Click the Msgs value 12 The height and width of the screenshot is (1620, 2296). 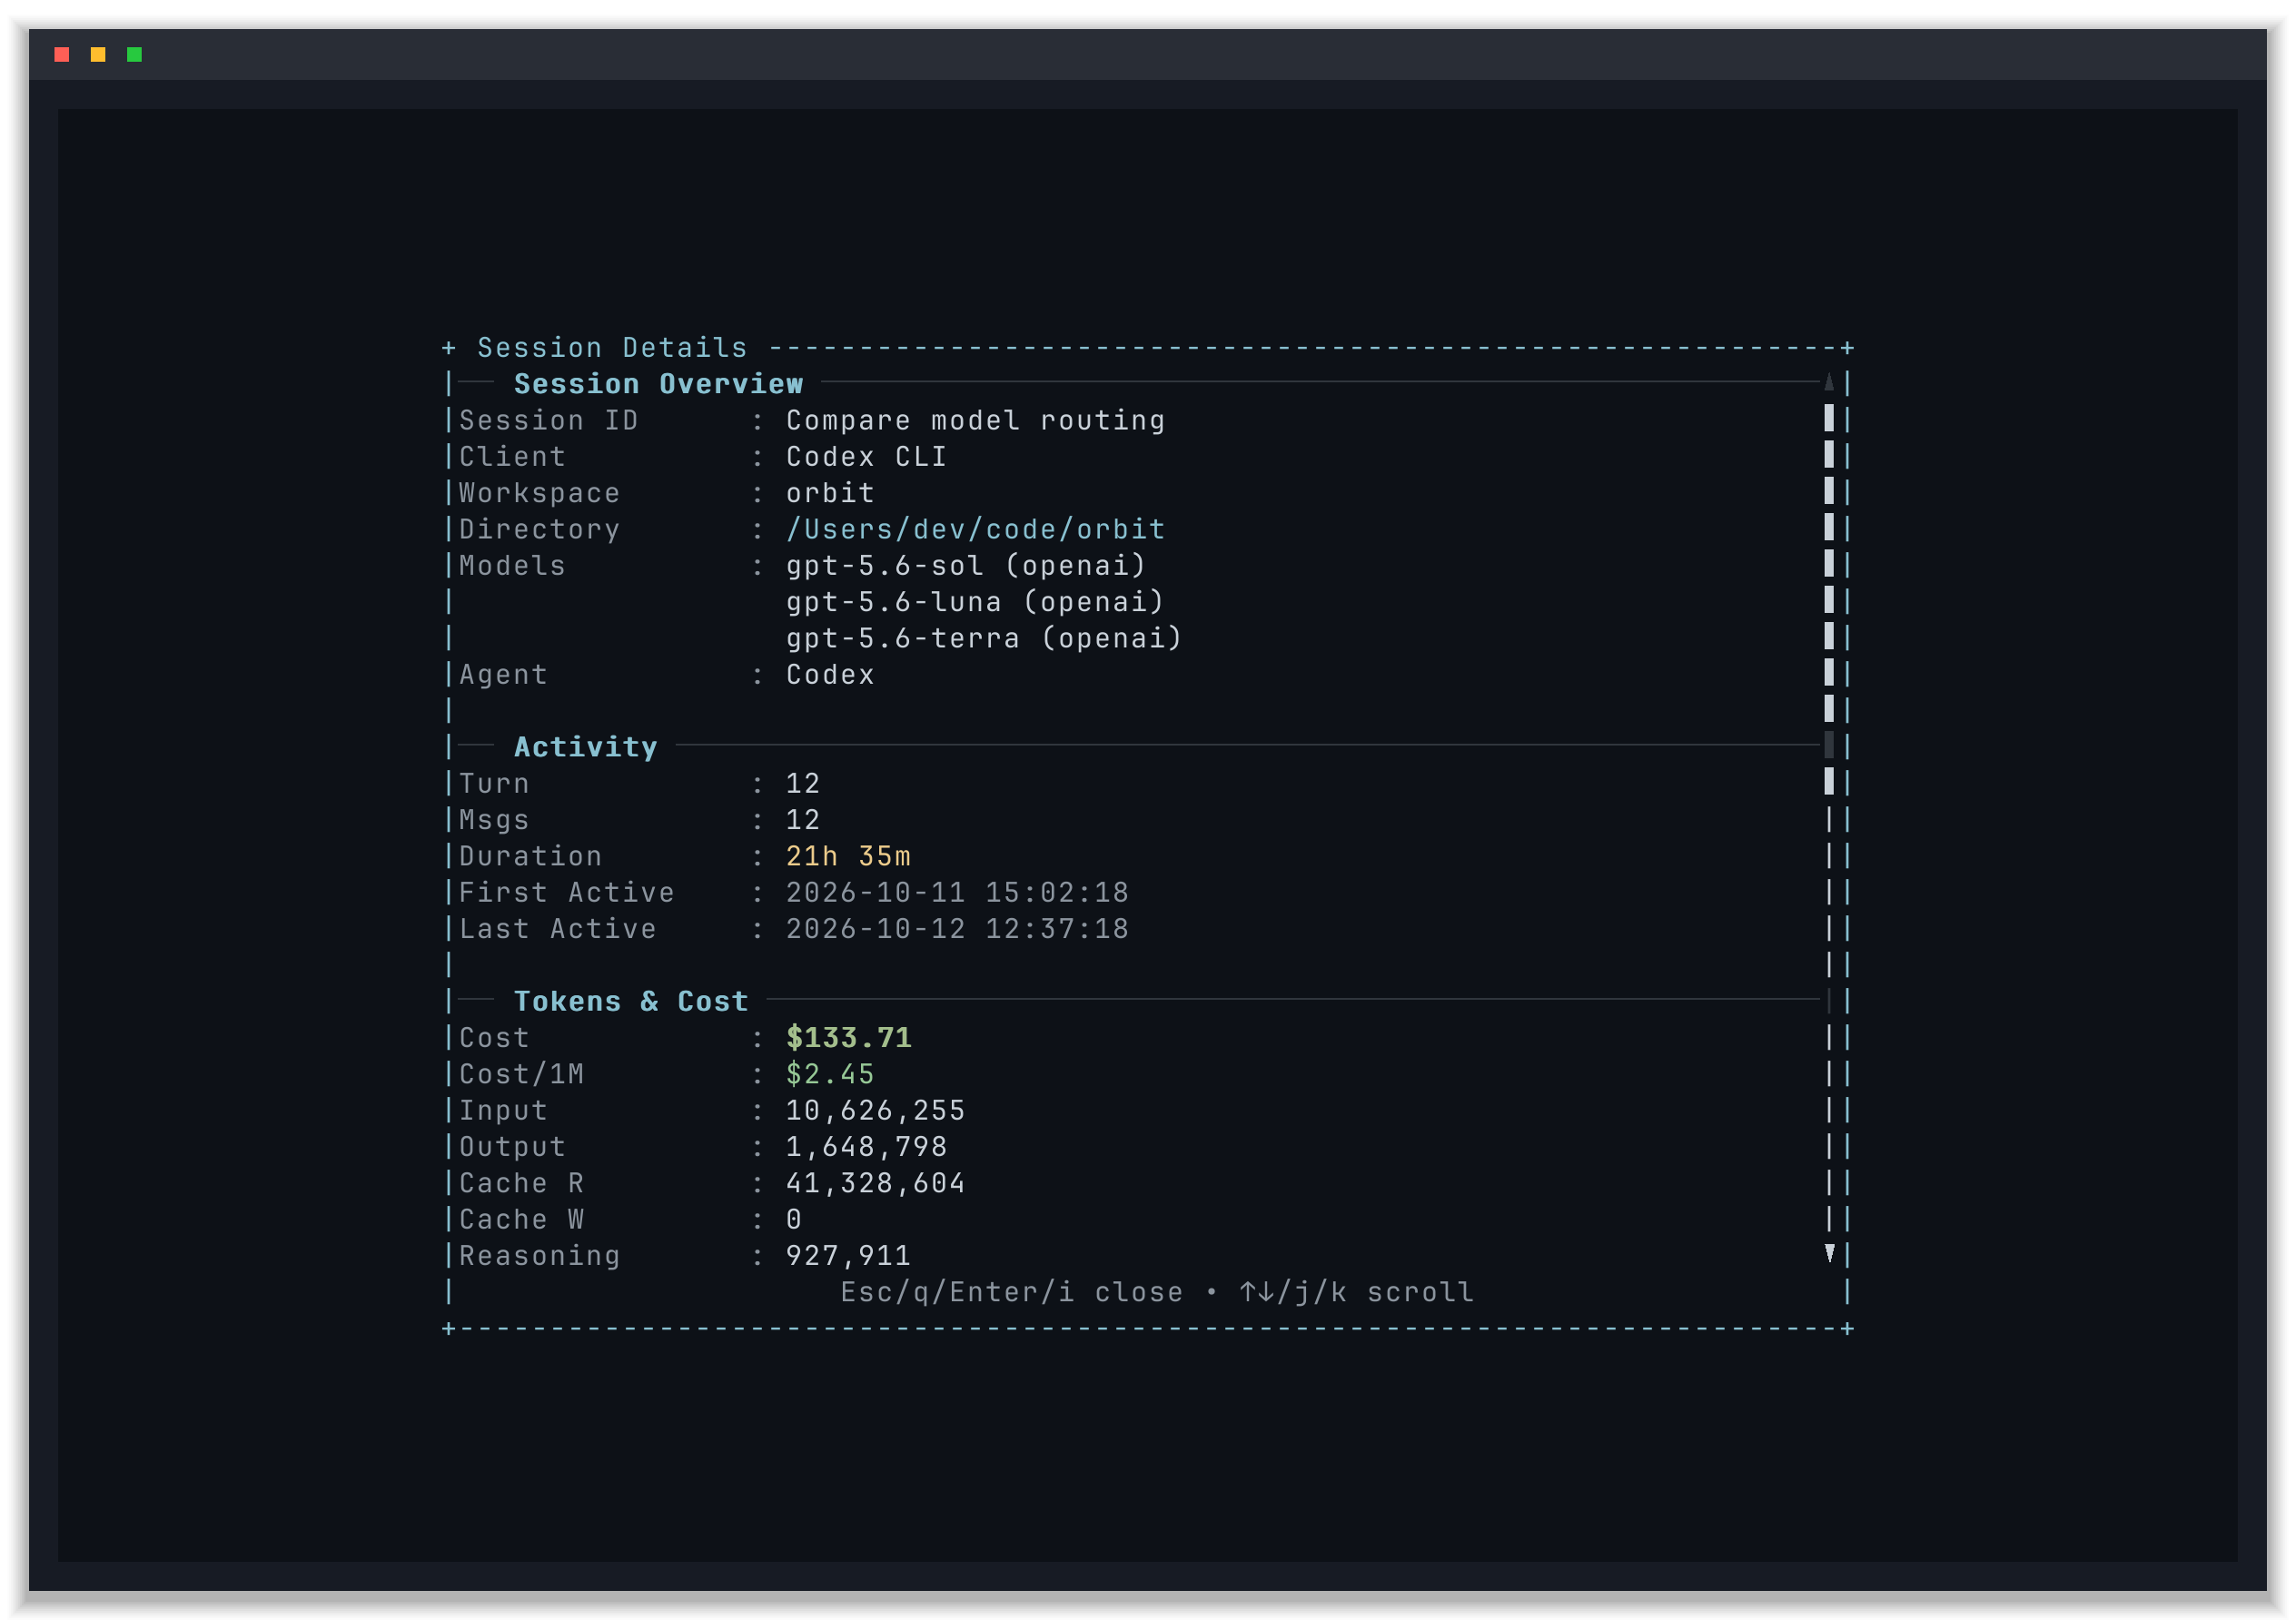[x=803, y=819]
